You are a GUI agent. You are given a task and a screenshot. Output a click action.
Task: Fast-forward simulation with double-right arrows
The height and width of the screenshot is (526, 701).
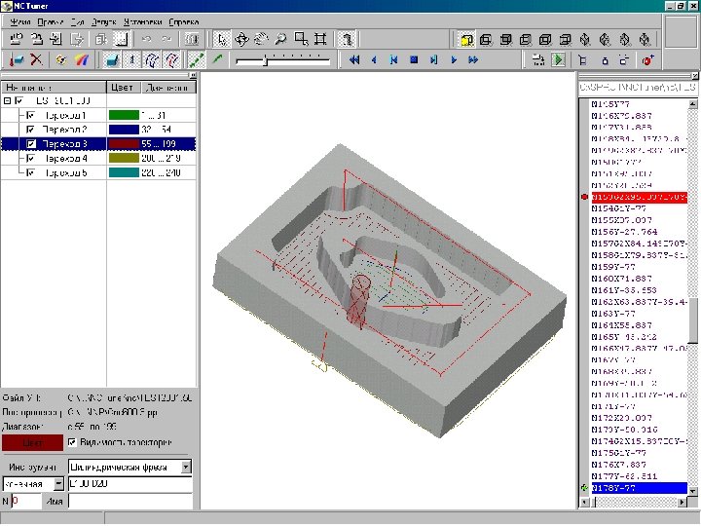[473, 60]
